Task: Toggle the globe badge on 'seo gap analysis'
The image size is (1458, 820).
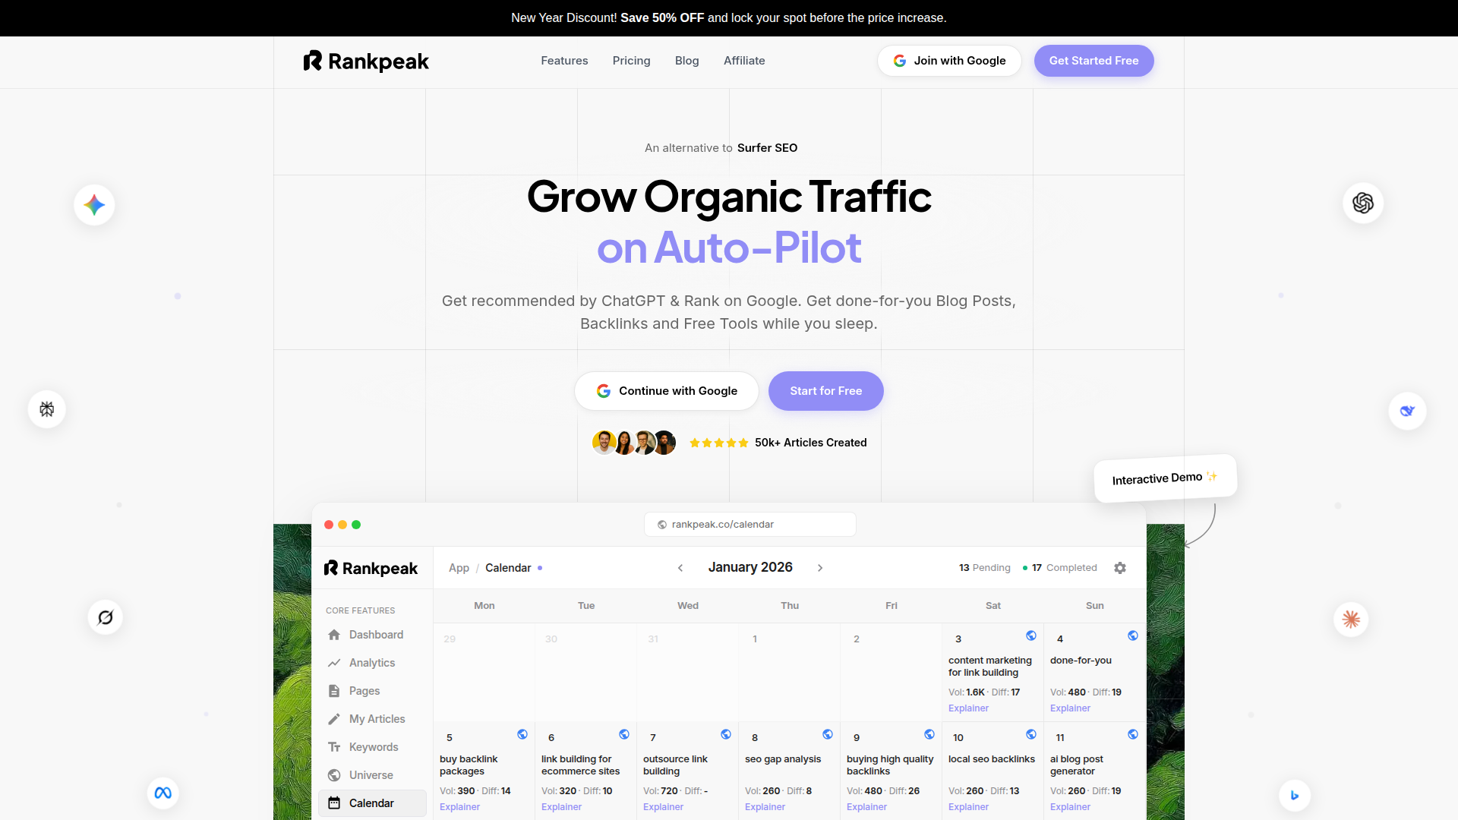Action: tap(828, 733)
